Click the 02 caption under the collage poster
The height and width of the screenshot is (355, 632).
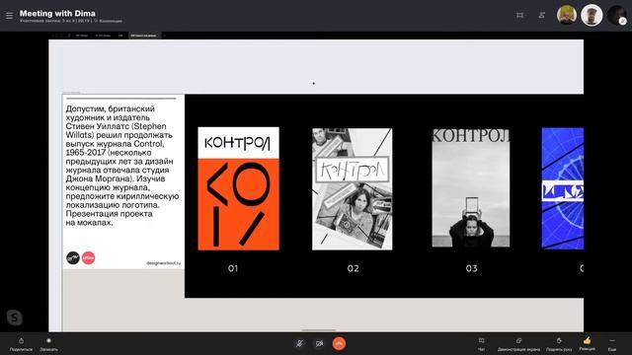click(354, 268)
